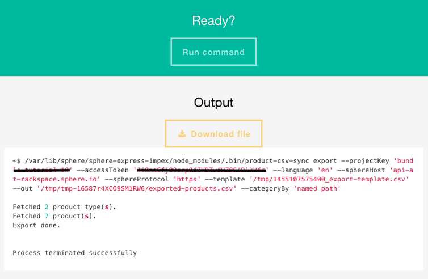Click the 'named path' categoryBy value
428x279 pixels.
click(317, 188)
